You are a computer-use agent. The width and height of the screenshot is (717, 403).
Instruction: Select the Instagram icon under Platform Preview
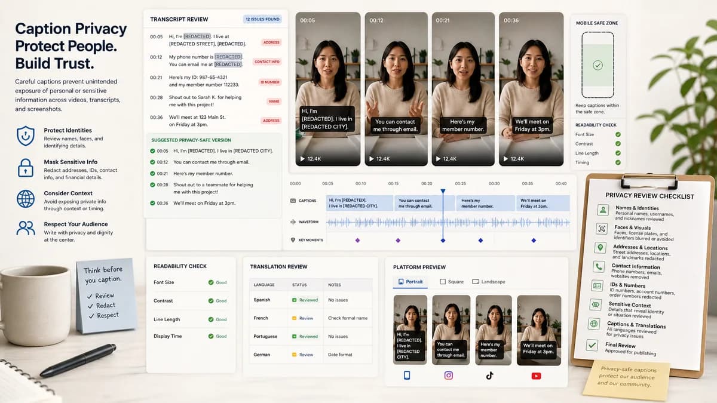tap(448, 376)
